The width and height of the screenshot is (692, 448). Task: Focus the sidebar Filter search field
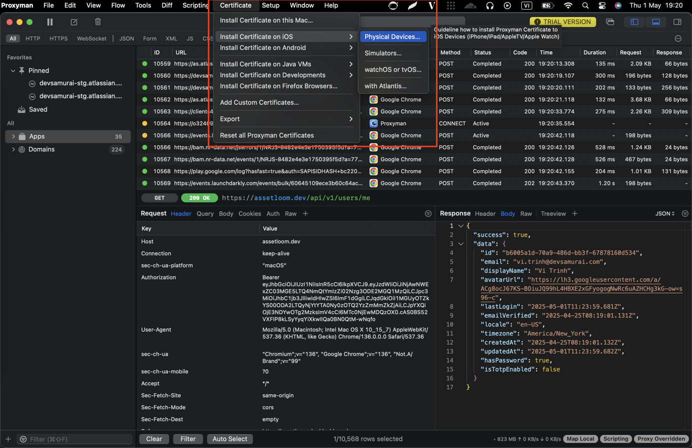tap(75, 439)
